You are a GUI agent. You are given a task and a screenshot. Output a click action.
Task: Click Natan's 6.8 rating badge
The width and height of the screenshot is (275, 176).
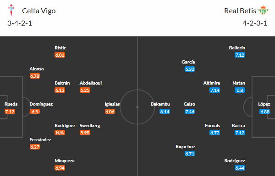point(240,90)
